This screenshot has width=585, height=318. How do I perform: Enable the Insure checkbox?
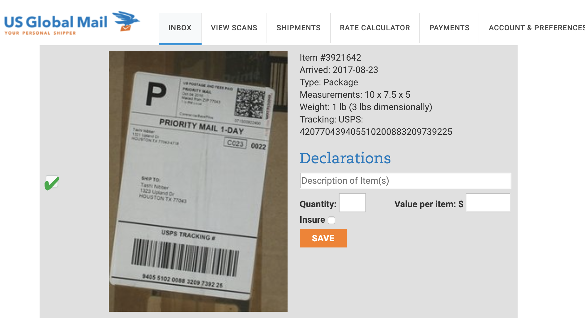coord(331,220)
